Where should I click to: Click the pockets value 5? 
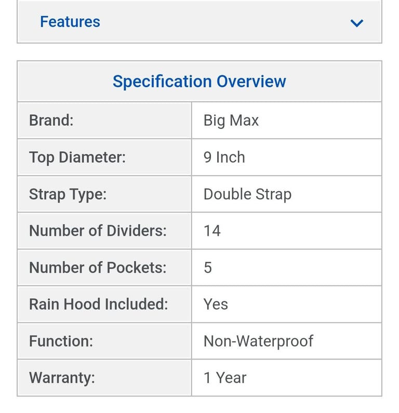(208, 268)
